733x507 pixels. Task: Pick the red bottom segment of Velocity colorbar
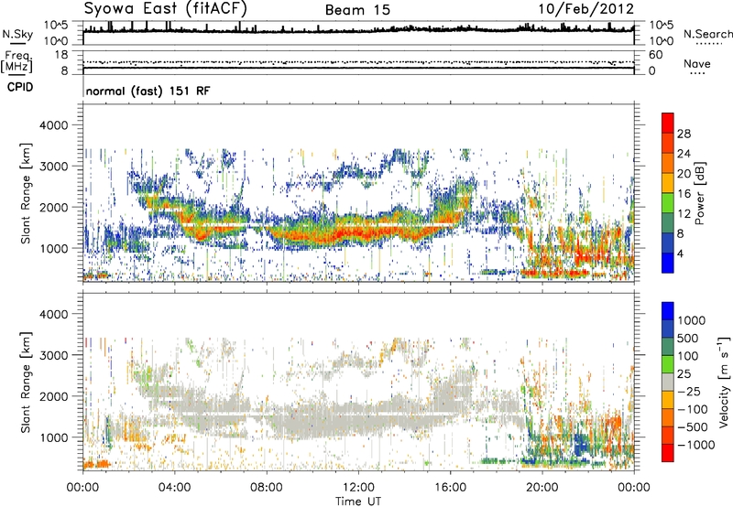[x=668, y=453]
